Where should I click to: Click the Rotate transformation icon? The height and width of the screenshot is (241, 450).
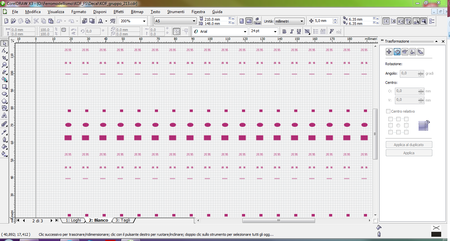(397, 51)
